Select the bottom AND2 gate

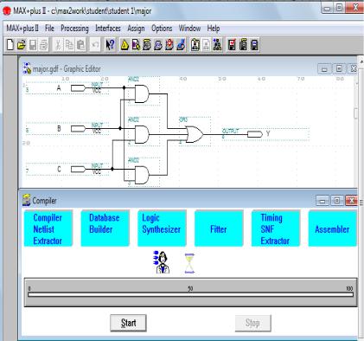pos(142,175)
